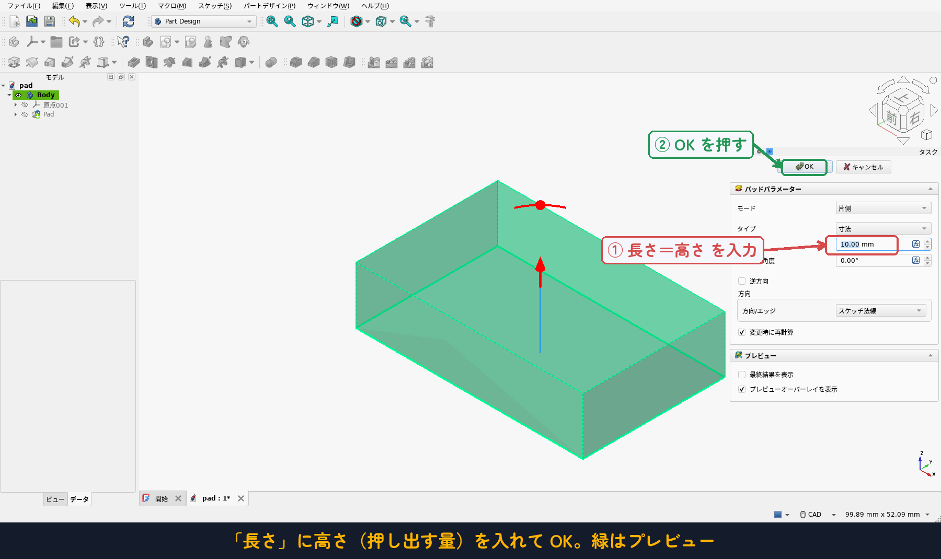Click the 前 face of navigation cube
The width and height of the screenshot is (941, 559).
point(892,118)
